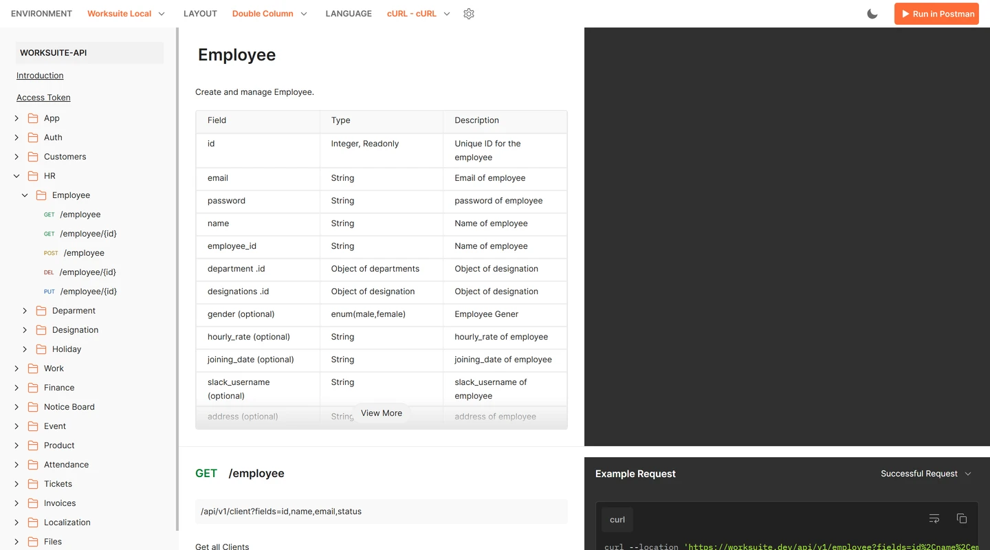Open the Worksuite Local environment dropdown
Image resolution: width=990 pixels, height=550 pixels.
(x=126, y=14)
